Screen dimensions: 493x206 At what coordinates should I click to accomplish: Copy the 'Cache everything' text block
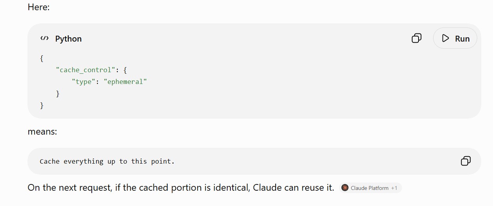coord(466,161)
